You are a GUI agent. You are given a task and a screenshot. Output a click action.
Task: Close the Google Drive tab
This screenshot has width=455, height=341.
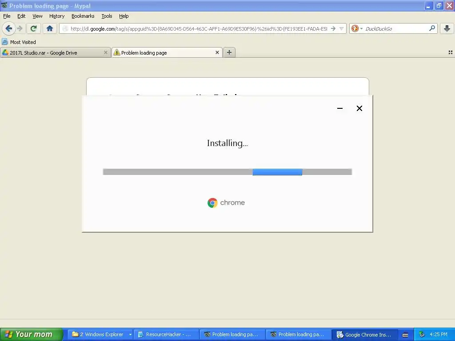tap(106, 52)
